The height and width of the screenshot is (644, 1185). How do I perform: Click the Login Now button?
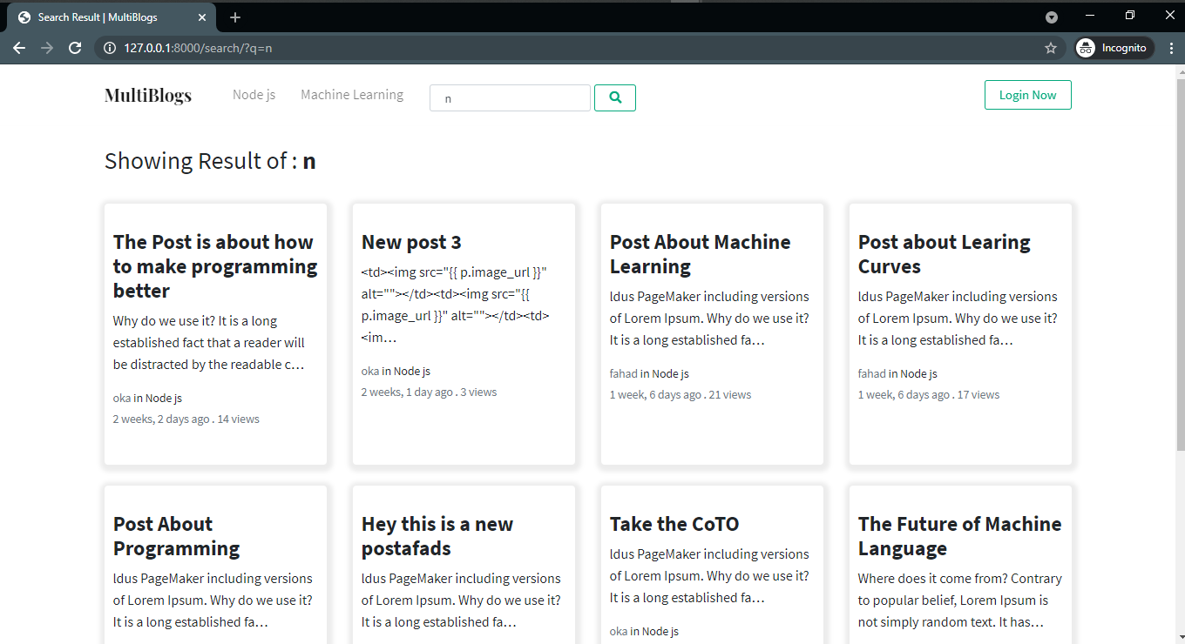click(x=1028, y=95)
